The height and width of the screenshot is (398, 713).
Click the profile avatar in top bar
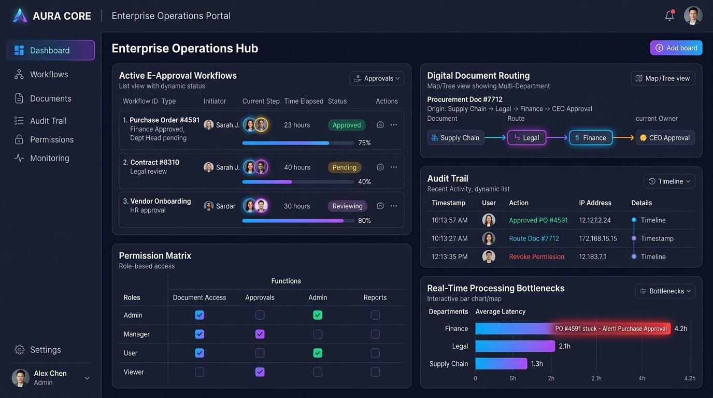click(693, 16)
